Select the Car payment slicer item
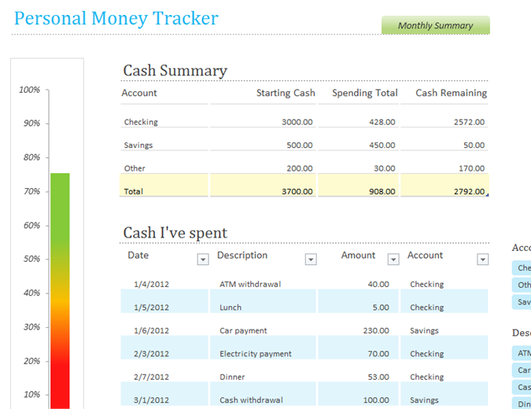This screenshot has width=531, height=409. pos(522,370)
